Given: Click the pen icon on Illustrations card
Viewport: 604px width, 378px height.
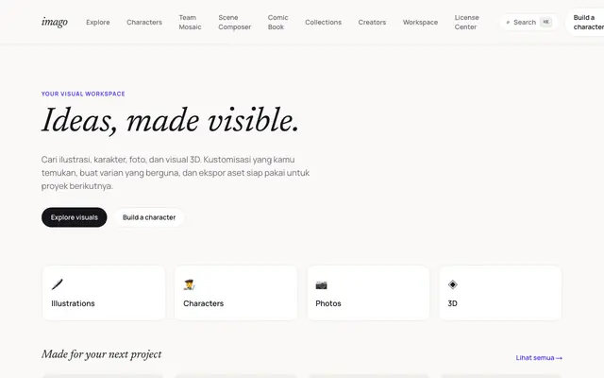Looking at the screenshot, I should 57,284.
